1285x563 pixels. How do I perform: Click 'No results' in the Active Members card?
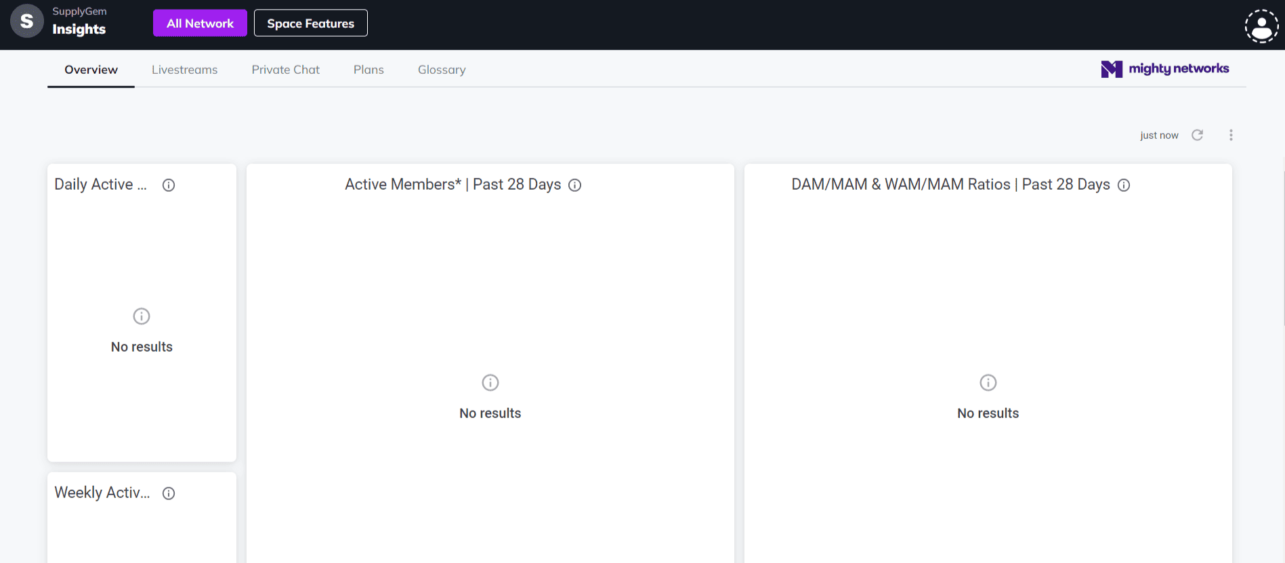(490, 413)
